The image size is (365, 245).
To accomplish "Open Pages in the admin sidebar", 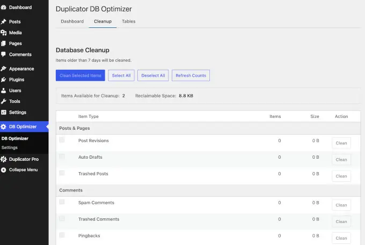I will pyautogui.click(x=24, y=43).
